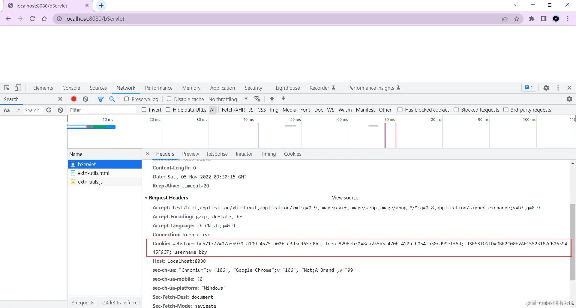
Task: Open the Timing tab of request
Action: [x=268, y=154]
